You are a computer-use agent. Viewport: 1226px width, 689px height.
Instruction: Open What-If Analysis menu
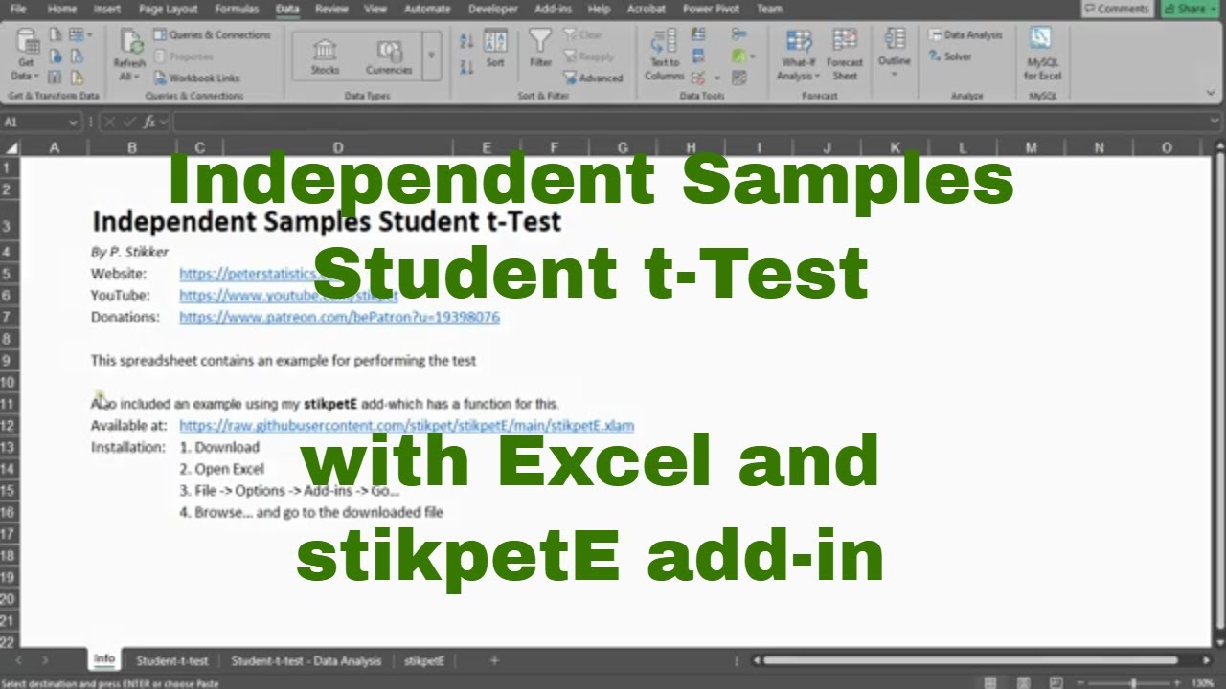[797, 56]
